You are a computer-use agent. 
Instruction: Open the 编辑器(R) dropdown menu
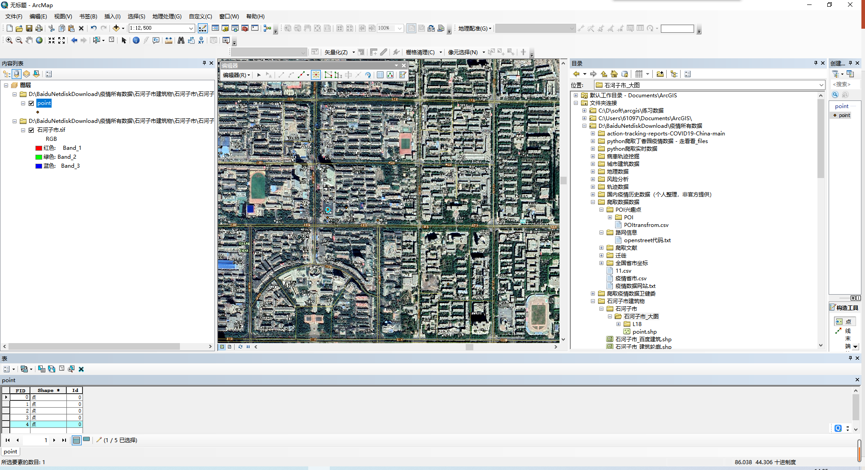coord(236,75)
